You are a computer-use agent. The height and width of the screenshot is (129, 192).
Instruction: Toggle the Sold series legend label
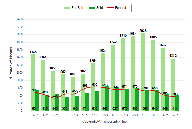tap(100, 8)
